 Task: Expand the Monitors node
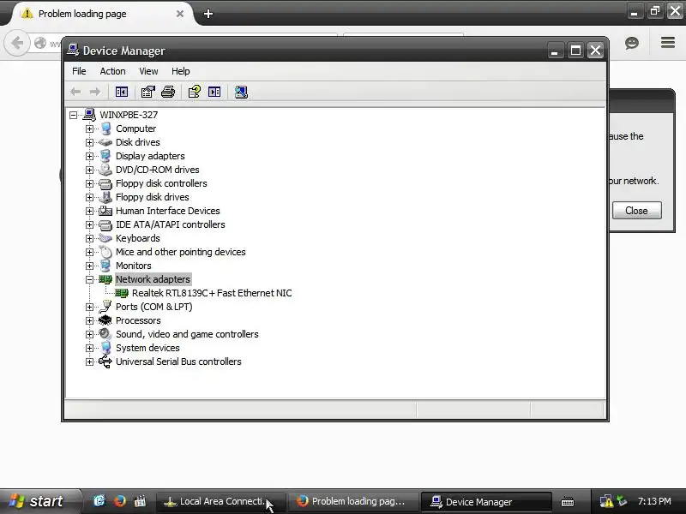pos(90,266)
